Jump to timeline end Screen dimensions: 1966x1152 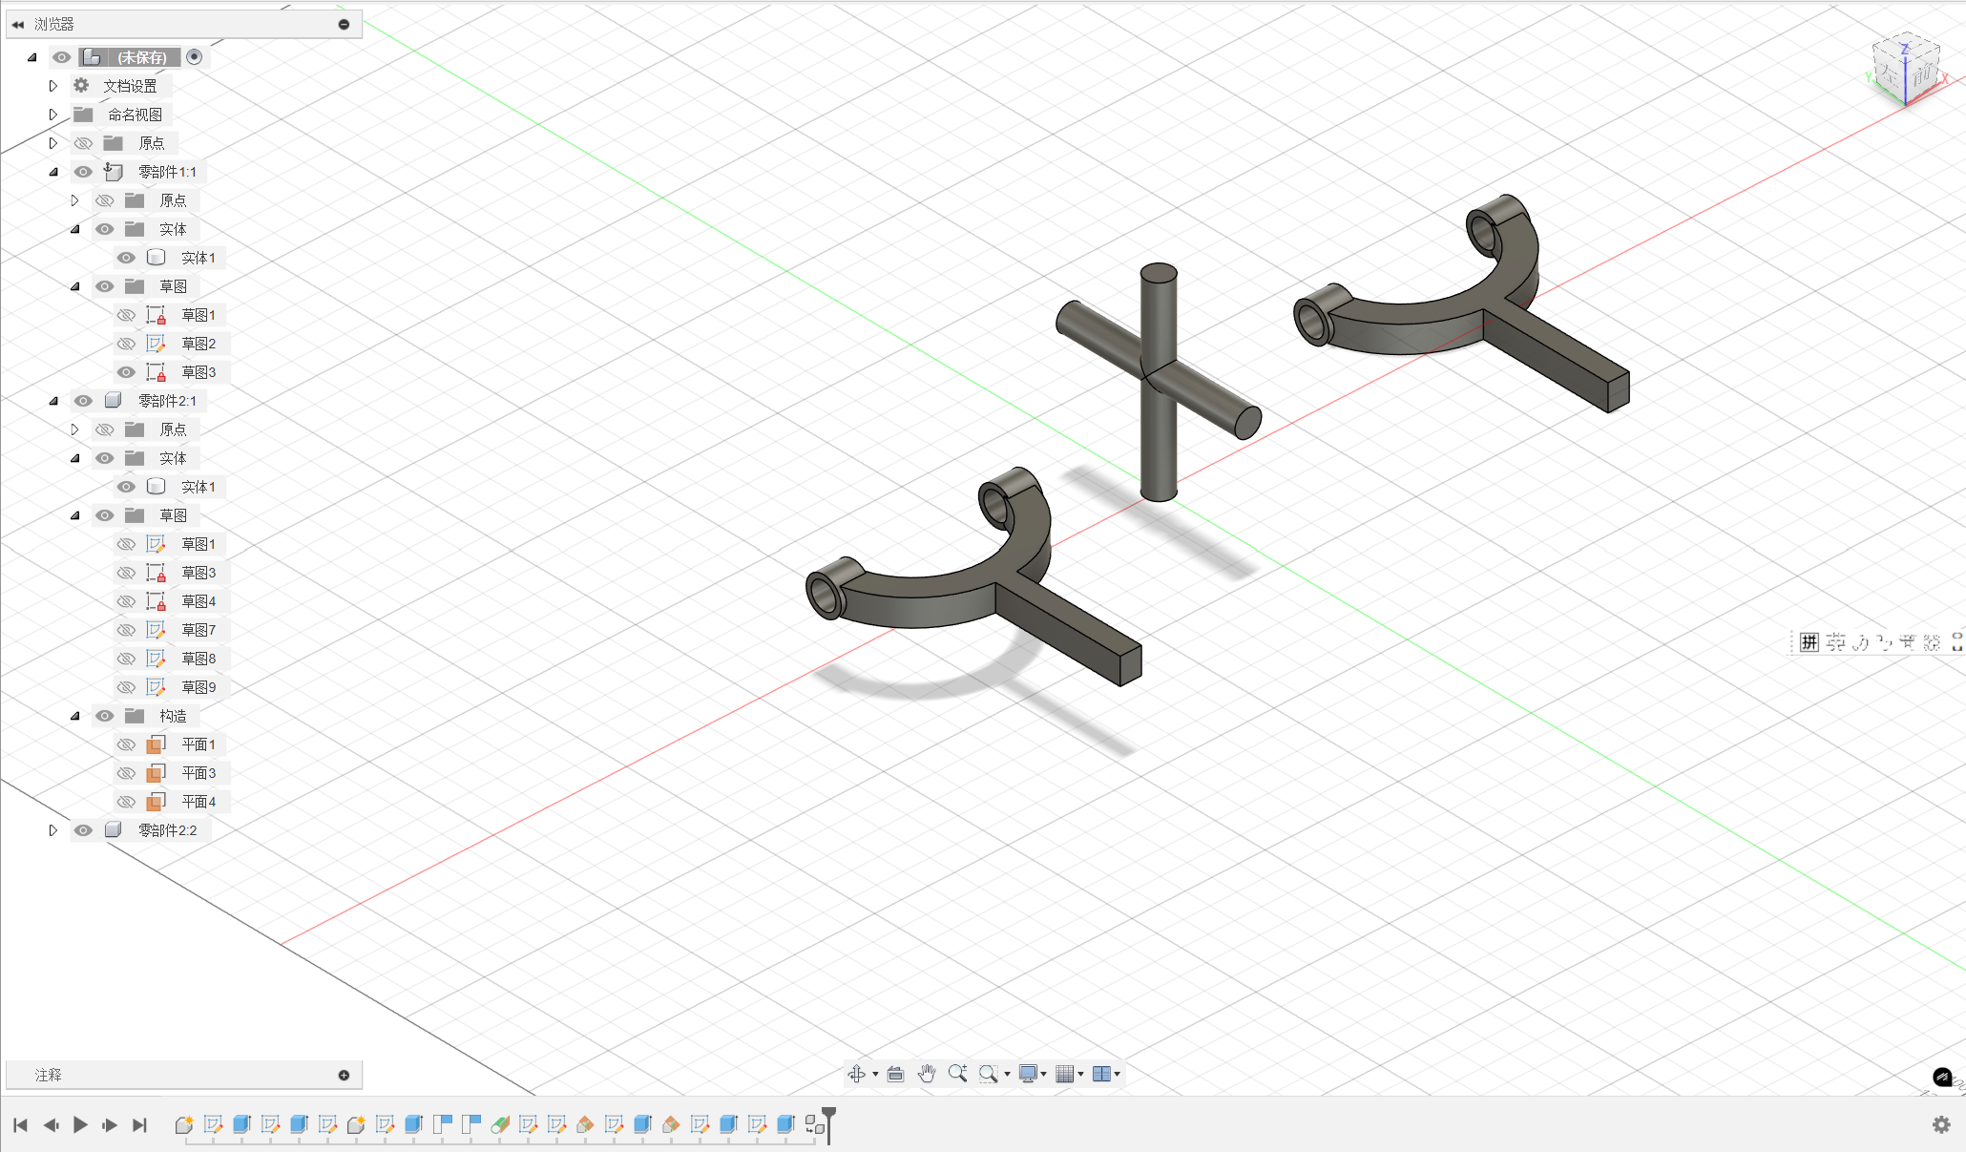coord(139,1125)
